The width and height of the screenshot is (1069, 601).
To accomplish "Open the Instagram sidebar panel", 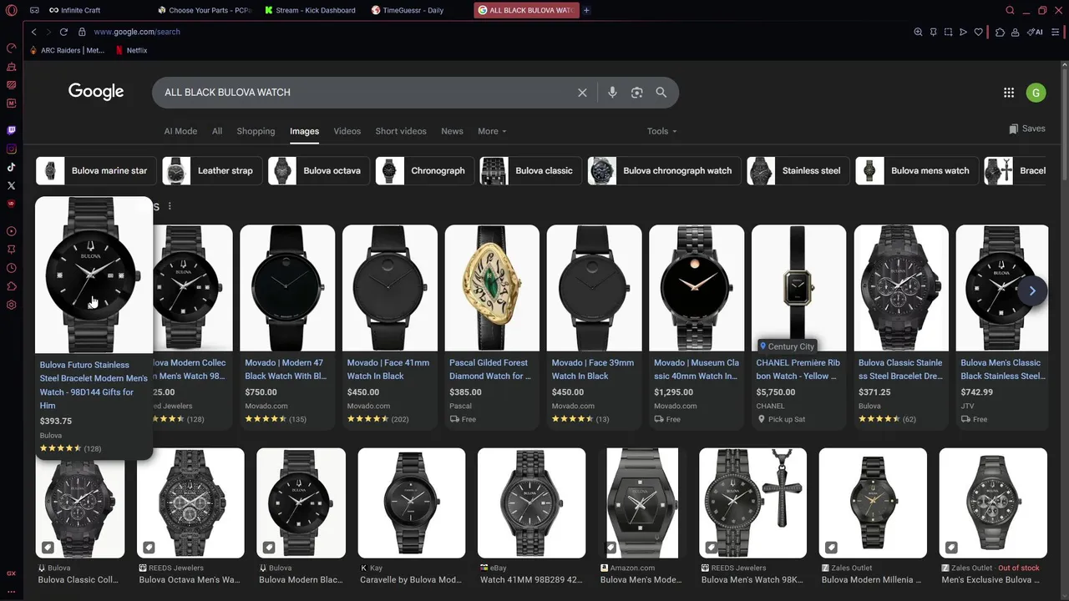I will [11, 149].
